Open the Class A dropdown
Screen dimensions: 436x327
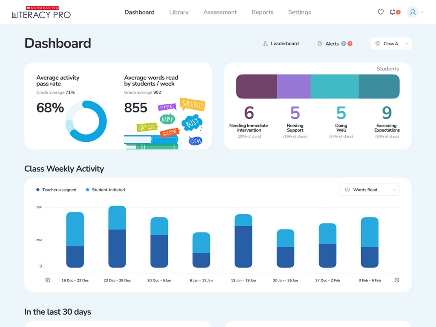tap(391, 43)
